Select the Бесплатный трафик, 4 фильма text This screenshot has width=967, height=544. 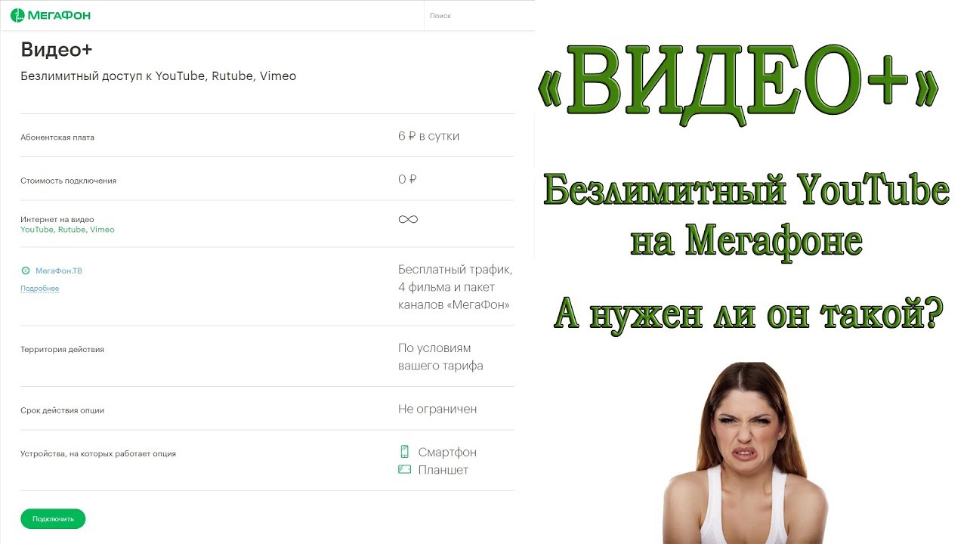tap(455, 287)
